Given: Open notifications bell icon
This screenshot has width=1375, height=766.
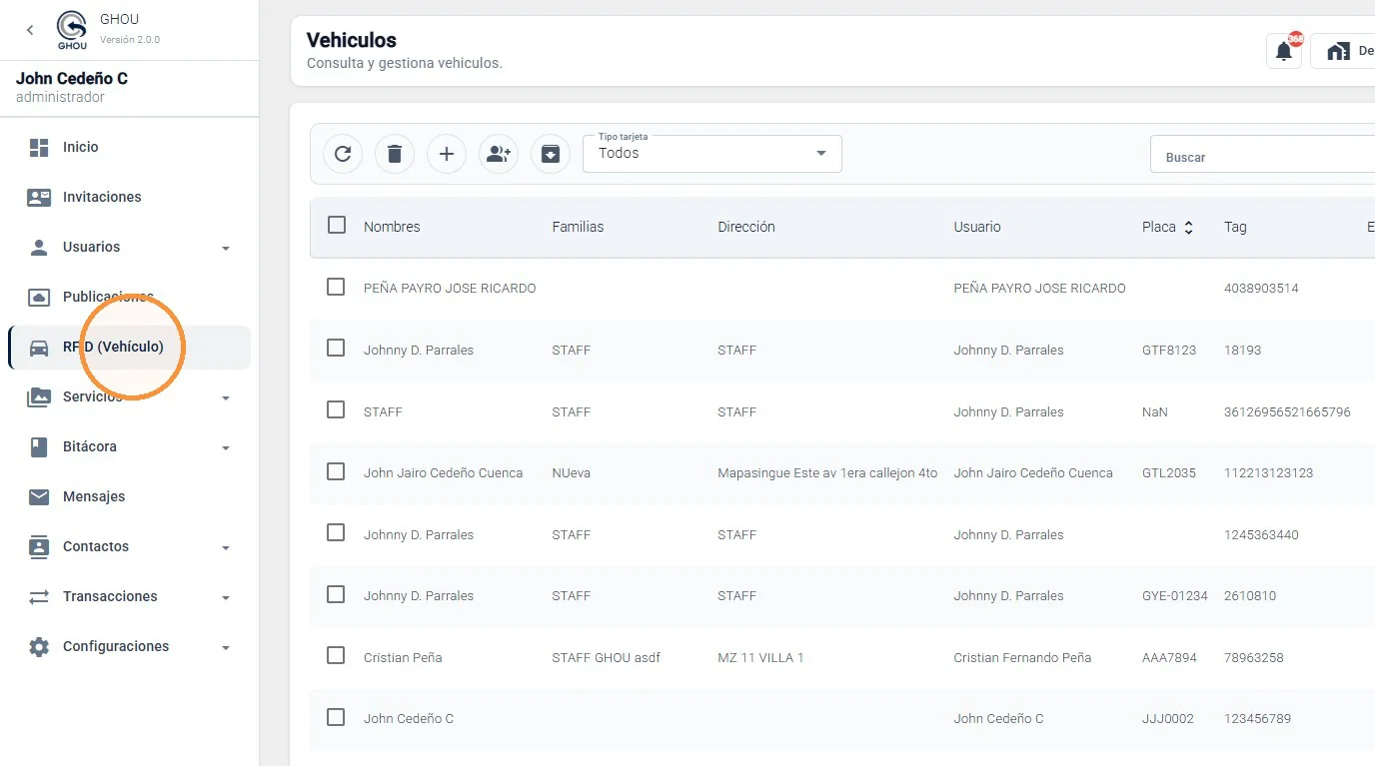Looking at the screenshot, I should pyautogui.click(x=1284, y=51).
